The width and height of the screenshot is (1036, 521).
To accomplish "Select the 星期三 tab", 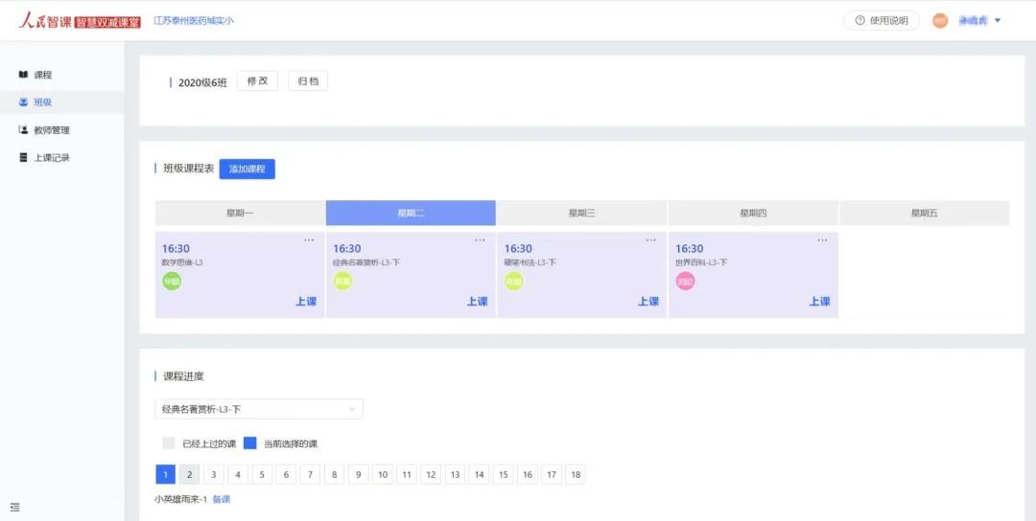I will (582, 213).
